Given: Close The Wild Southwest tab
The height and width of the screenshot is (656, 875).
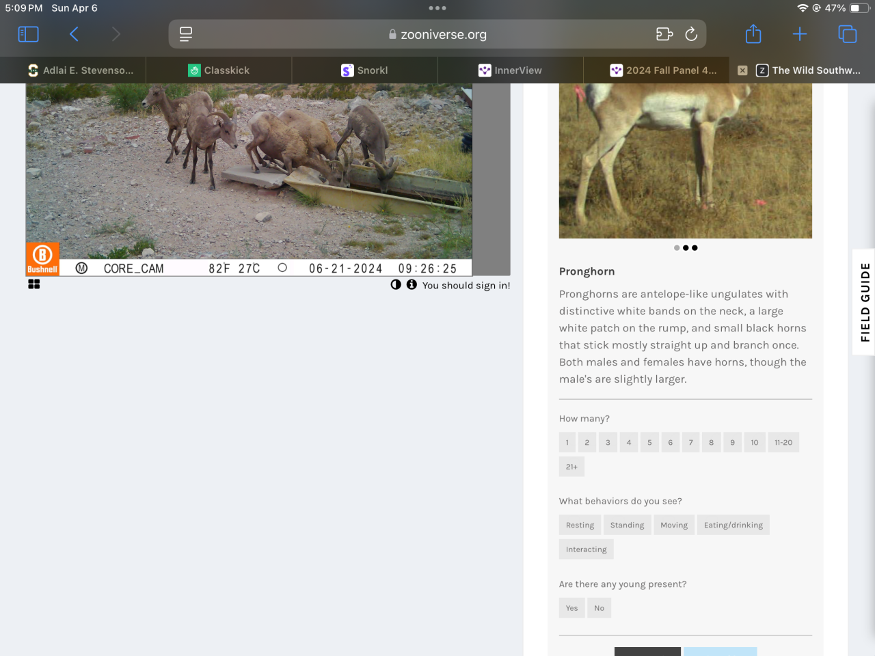Looking at the screenshot, I should (x=742, y=70).
